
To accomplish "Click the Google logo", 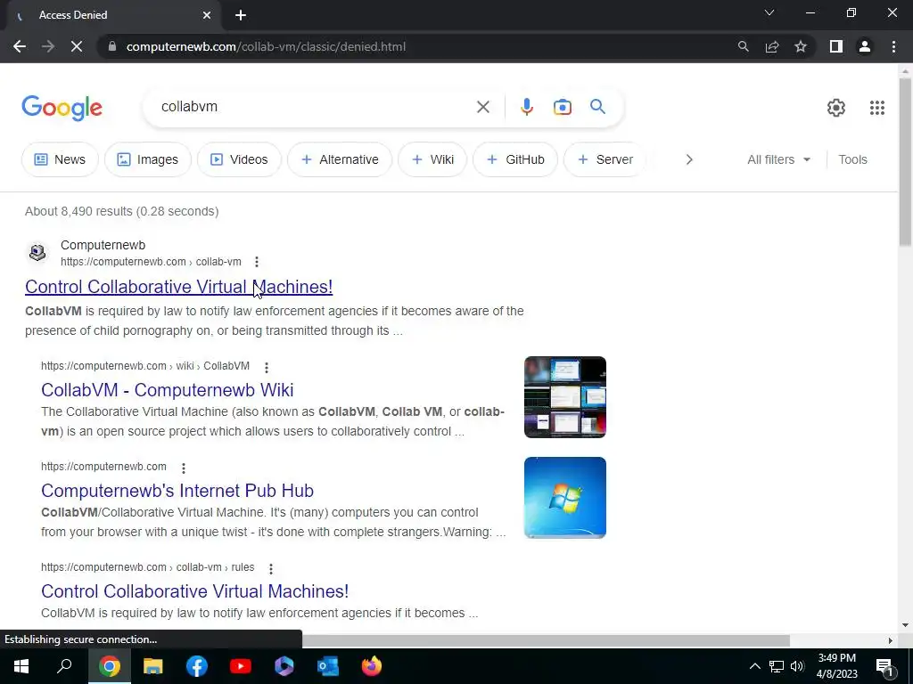I will 62,108.
